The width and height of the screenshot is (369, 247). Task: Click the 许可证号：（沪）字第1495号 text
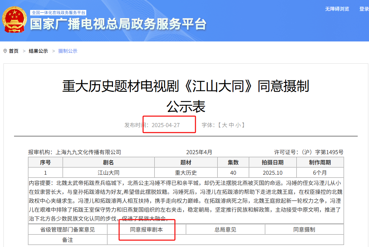[309, 152]
